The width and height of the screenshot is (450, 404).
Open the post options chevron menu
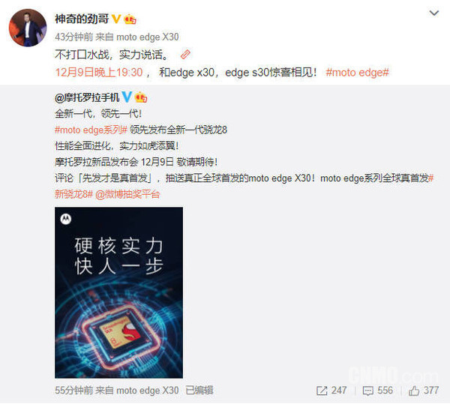[433, 13]
